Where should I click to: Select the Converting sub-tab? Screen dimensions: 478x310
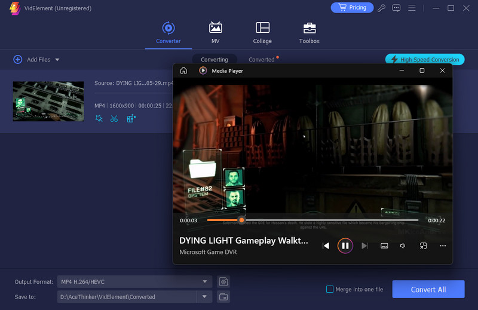pyautogui.click(x=215, y=60)
